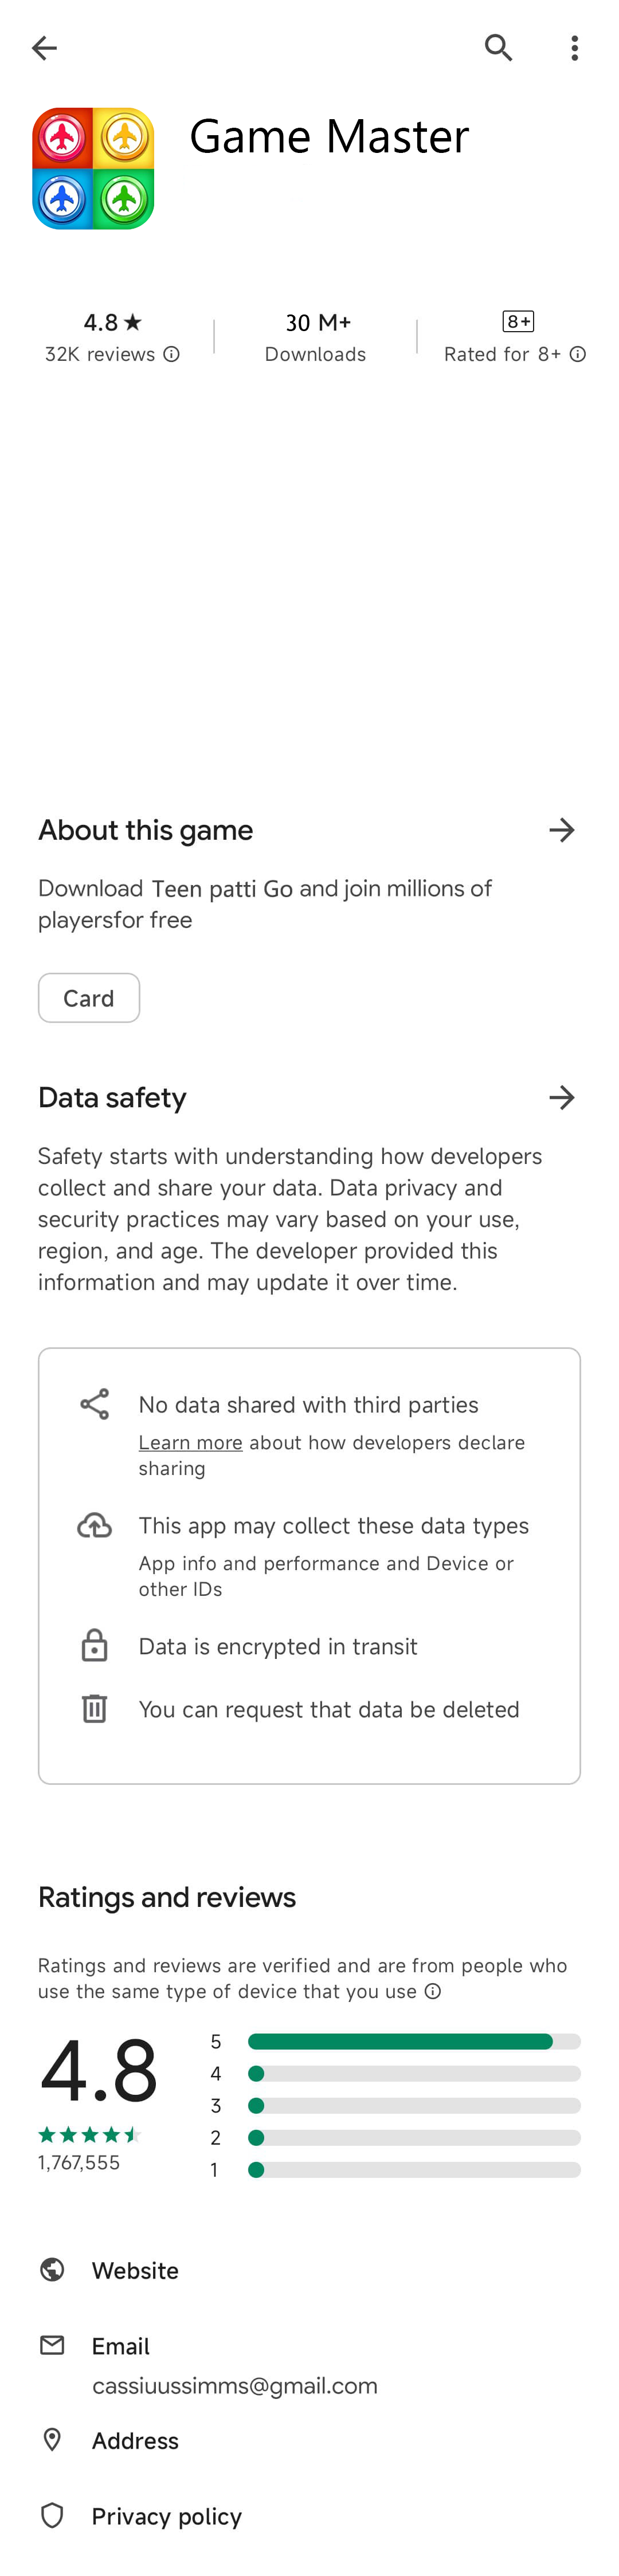Tap the back arrow icon
Viewport: 619px width, 2576px height.
pos(44,48)
